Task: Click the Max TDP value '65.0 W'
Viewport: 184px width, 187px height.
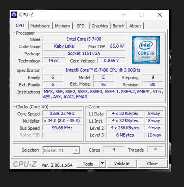Action: point(117,46)
